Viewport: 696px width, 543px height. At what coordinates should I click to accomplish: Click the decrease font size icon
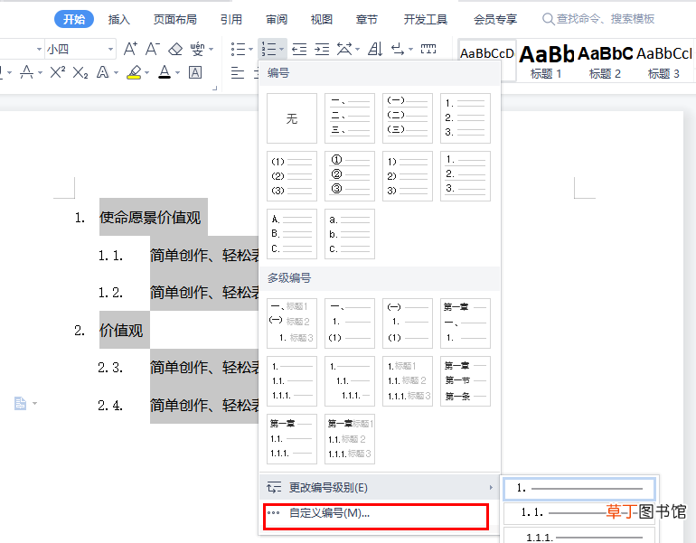coord(152,49)
